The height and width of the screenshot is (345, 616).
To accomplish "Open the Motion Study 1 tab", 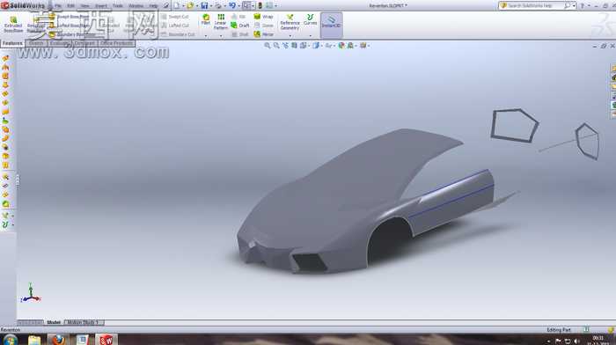I will click(x=84, y=322).
